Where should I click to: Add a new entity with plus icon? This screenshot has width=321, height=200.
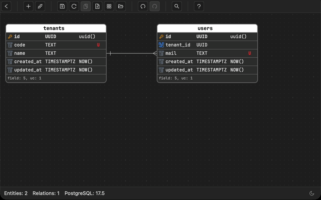(x=28, y=6)
